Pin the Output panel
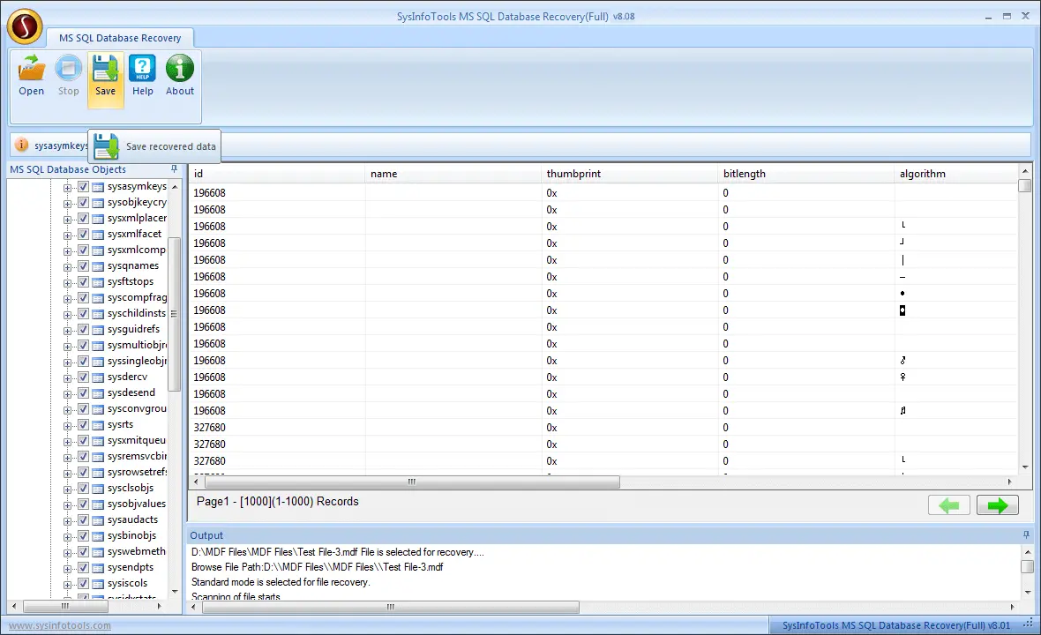Screen dimensions: 1041x635 (1026, 534)
